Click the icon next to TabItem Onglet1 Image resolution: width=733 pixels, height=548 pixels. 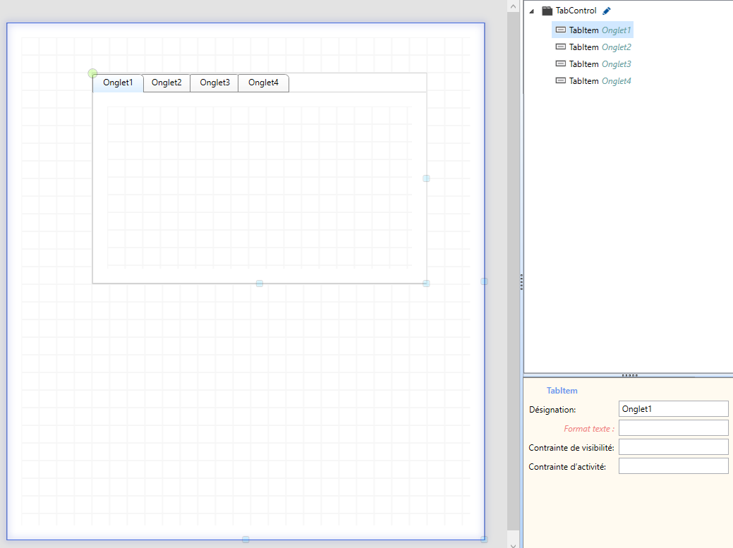click(x=561, y=30)
